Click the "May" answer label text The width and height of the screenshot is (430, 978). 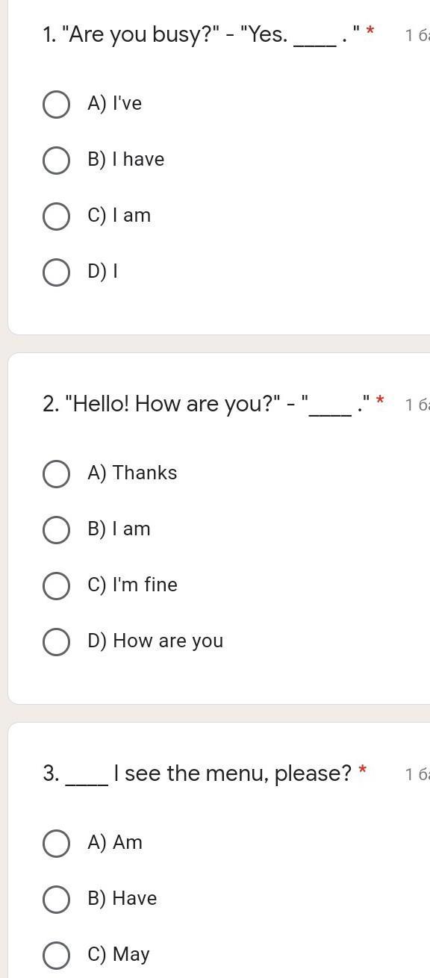point(131,954)
